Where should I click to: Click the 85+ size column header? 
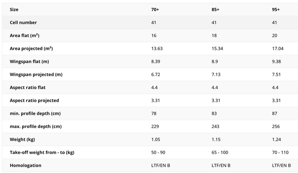216,9
